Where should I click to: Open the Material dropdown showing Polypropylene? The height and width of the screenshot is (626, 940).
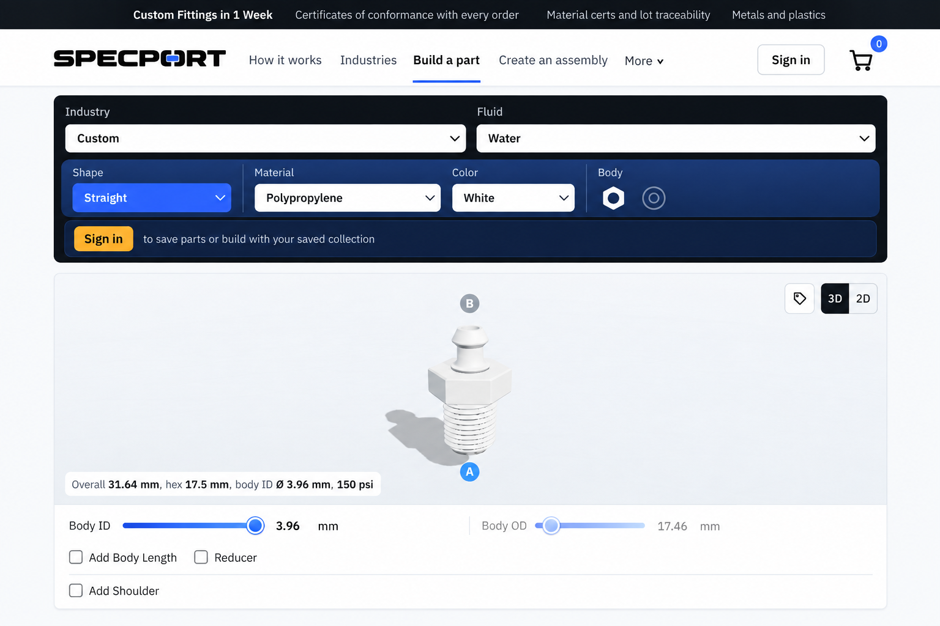coord(348,198)
